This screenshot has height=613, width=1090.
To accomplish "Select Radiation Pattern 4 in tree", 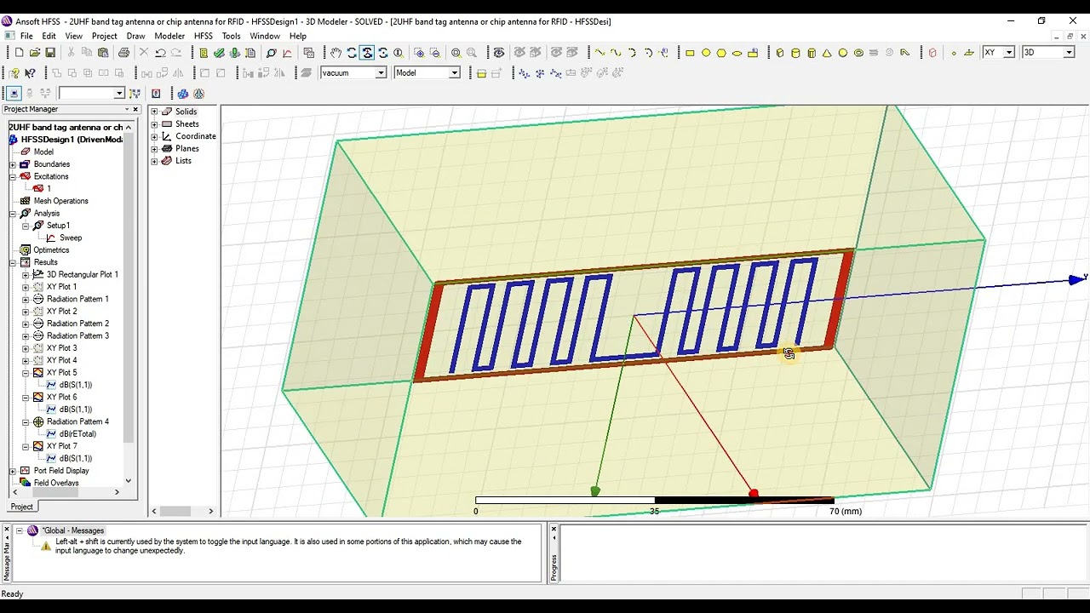I will [77, 421].
